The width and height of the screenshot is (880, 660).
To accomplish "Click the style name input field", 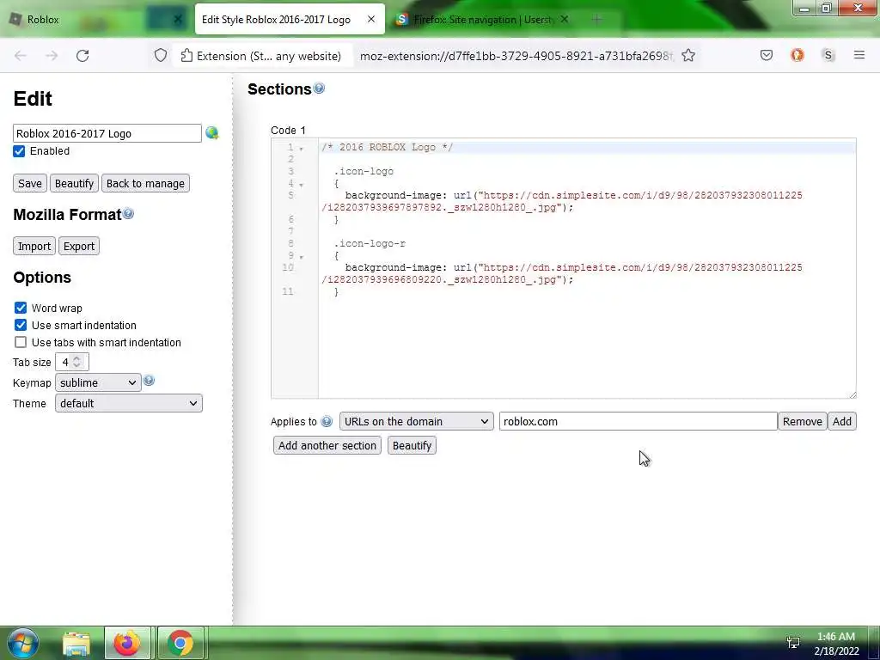I will coord(107,133).
